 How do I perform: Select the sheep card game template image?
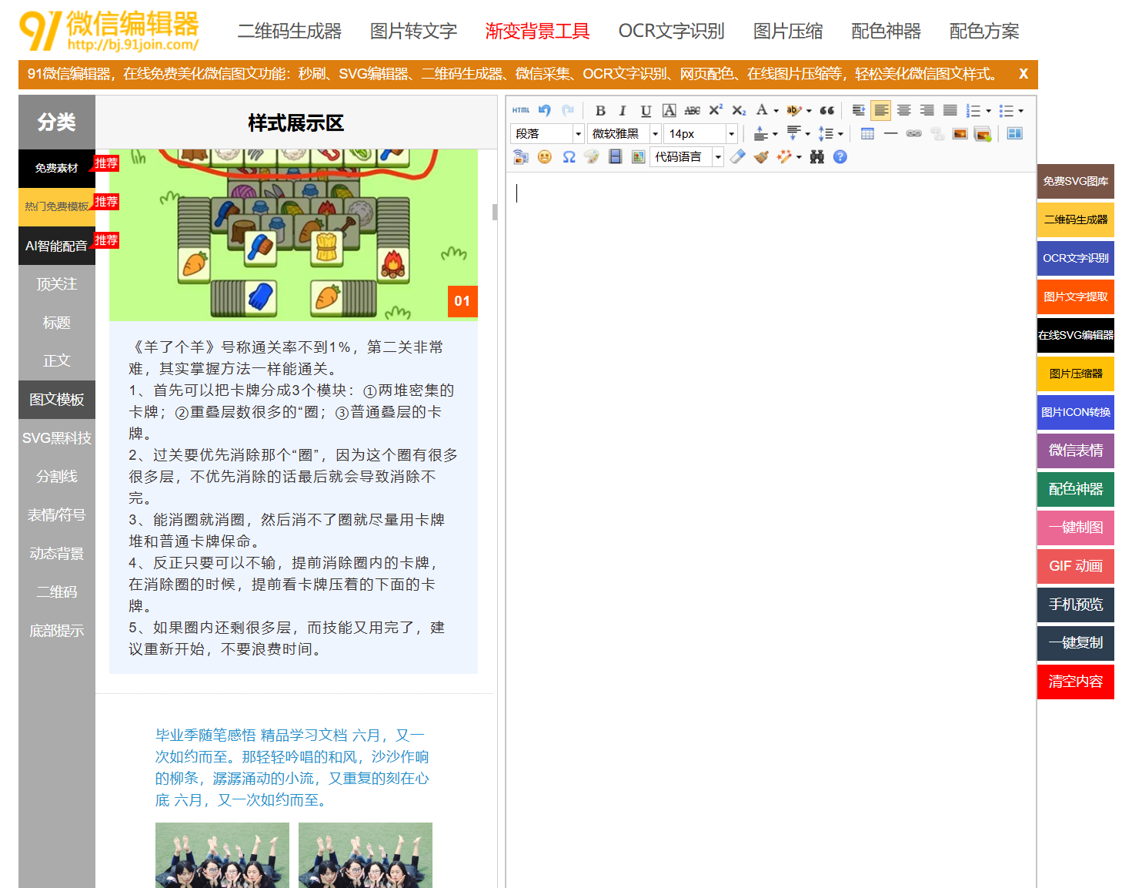pyautogui.click(x=293, y=235)
